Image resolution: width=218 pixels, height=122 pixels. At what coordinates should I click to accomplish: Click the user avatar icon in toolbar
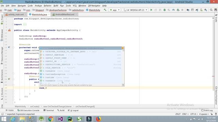pos(216,10)
